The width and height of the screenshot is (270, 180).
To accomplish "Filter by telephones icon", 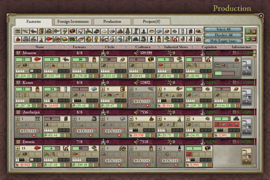I will pyautogui.click(x=143, y=39).
